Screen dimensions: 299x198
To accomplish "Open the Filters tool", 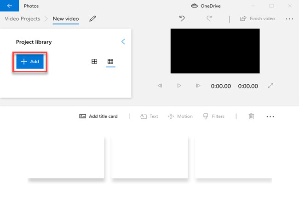I will [214, 116].
